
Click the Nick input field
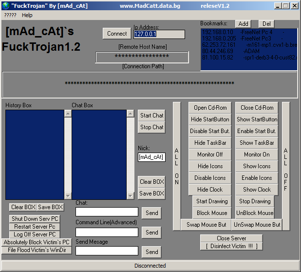point(151,157)
